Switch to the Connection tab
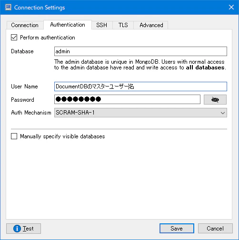Image resolution: width=239 pixels, height=240 pixels. pos(25,25)
